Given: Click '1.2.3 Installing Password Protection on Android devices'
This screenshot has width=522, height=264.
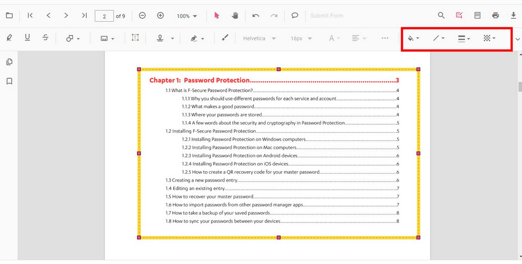Looking at the screenshot, I should [x=240, y=156].
